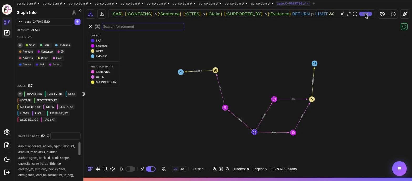Focus the Search for element field

tap(143, 26)
